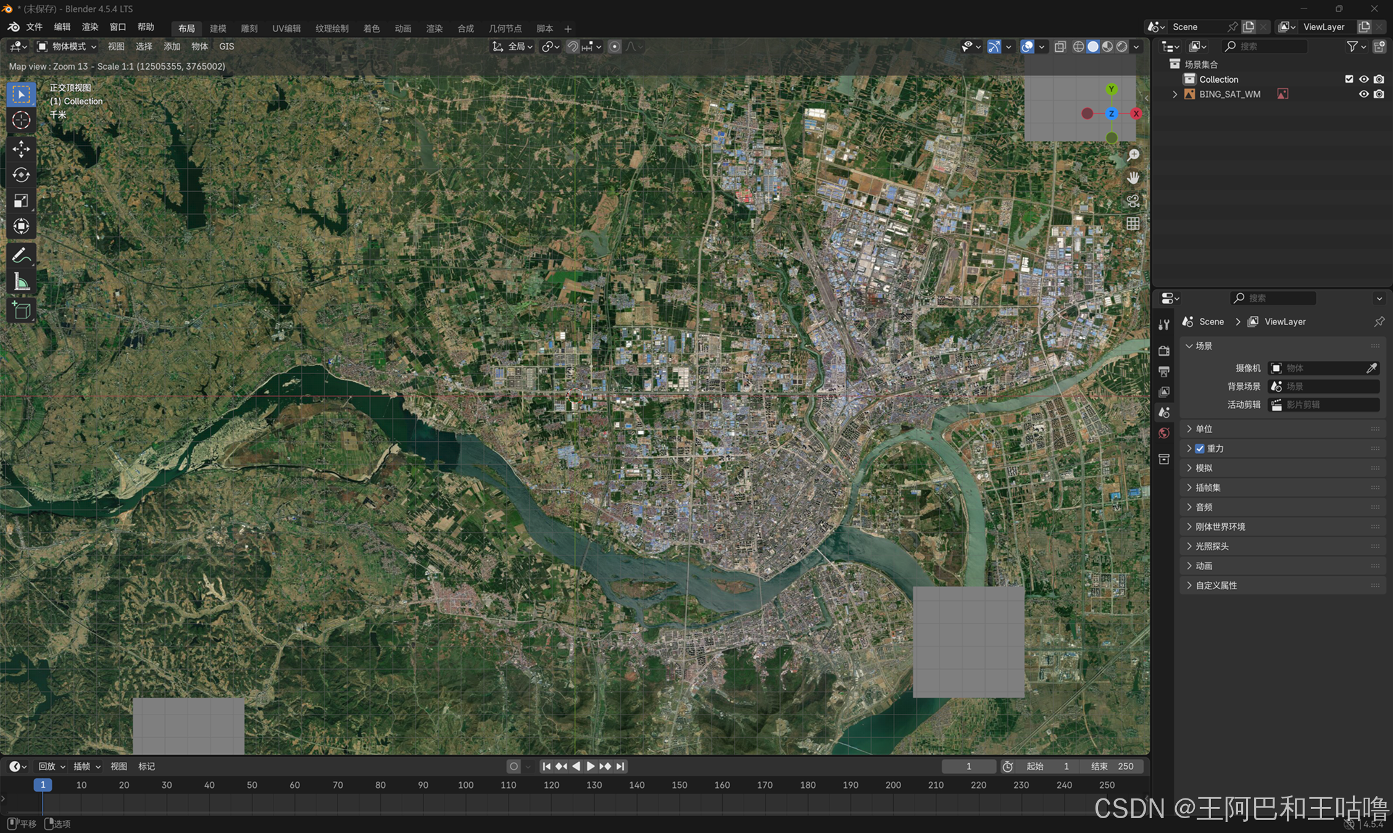
Task: Hide BING_SAT_WM object in viewport
Action: click(1363, 94)
